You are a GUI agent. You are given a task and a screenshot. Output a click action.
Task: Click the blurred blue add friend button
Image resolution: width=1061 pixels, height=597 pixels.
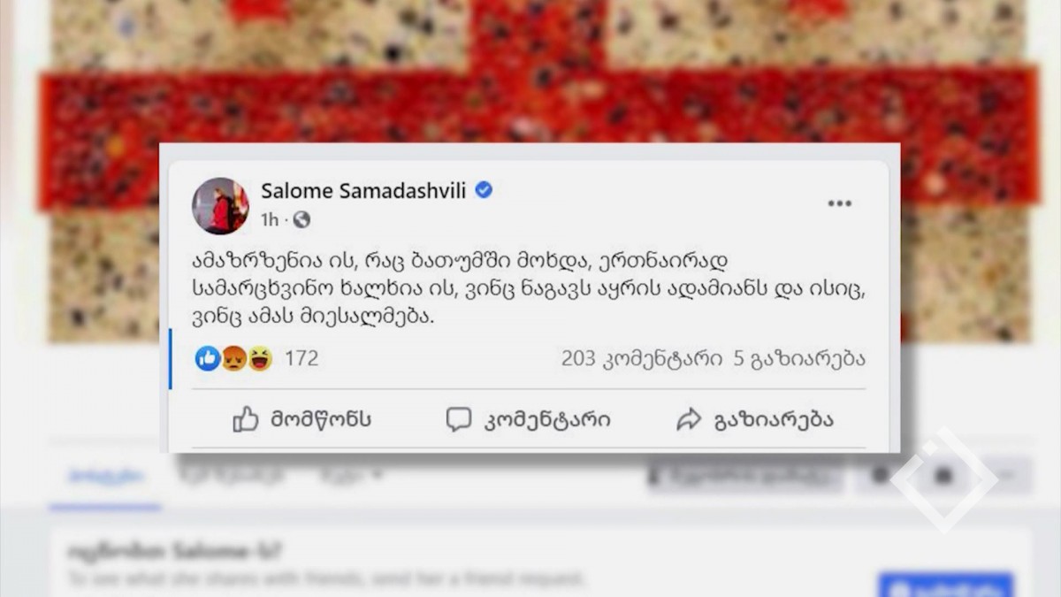click(945, 585)
